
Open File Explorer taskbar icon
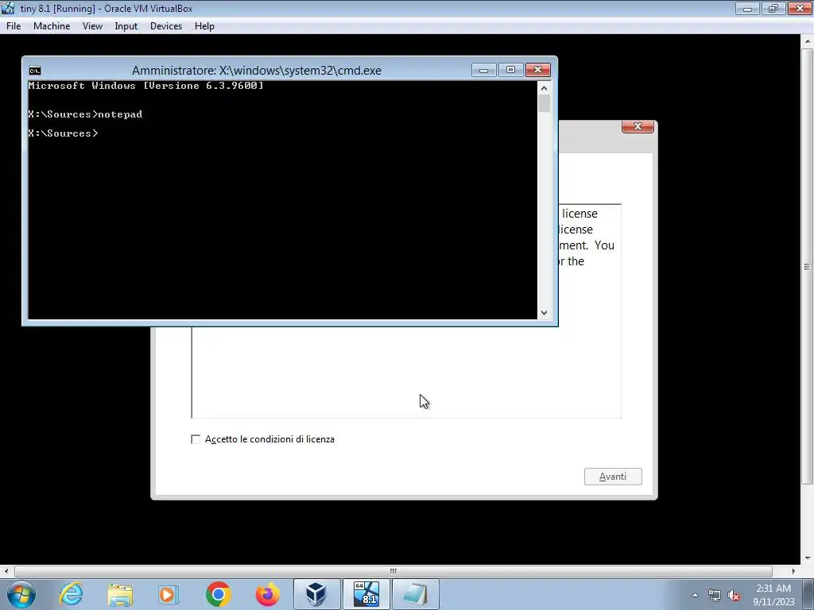pos(120,594)
